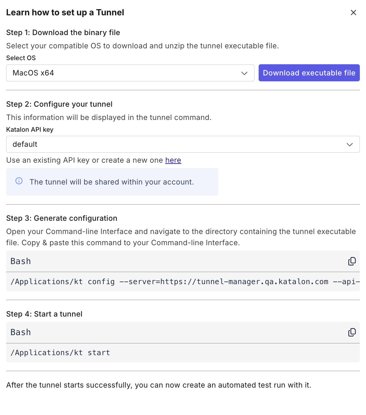Open the Katalon API key dropdown showing default

183,144
